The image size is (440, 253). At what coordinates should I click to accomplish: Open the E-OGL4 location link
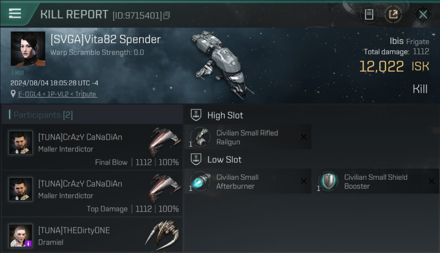click(x=58, y=94)
